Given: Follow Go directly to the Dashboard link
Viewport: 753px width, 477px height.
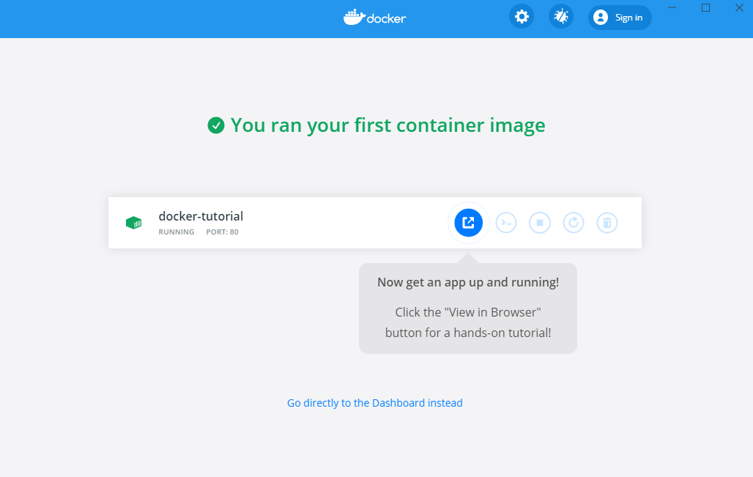Looking at the screenshot, I should [374, 402].
